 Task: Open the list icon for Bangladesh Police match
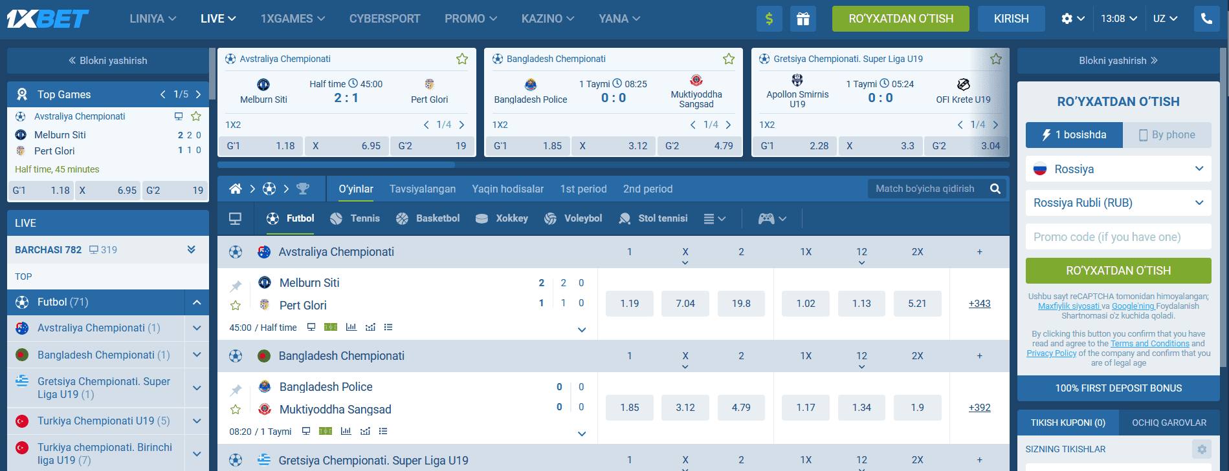click(383, 431)
